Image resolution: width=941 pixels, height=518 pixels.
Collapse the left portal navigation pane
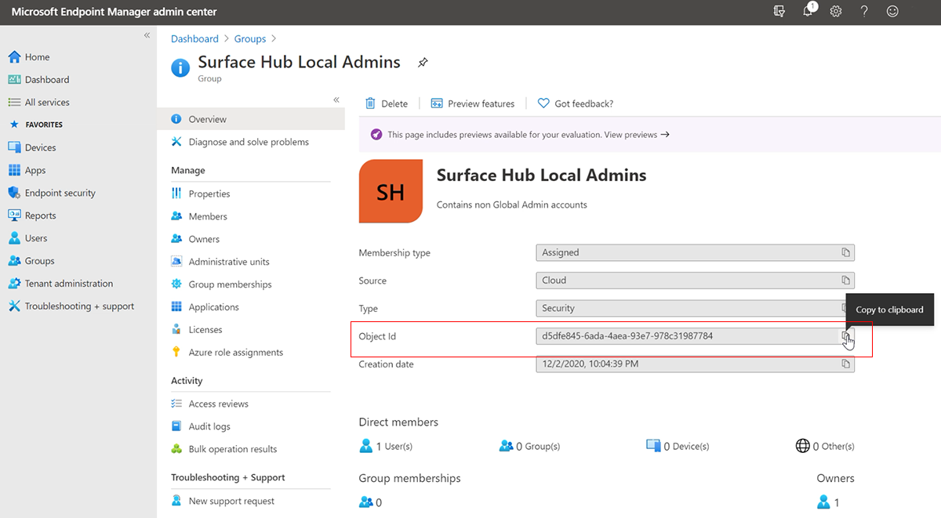[147, 35]
